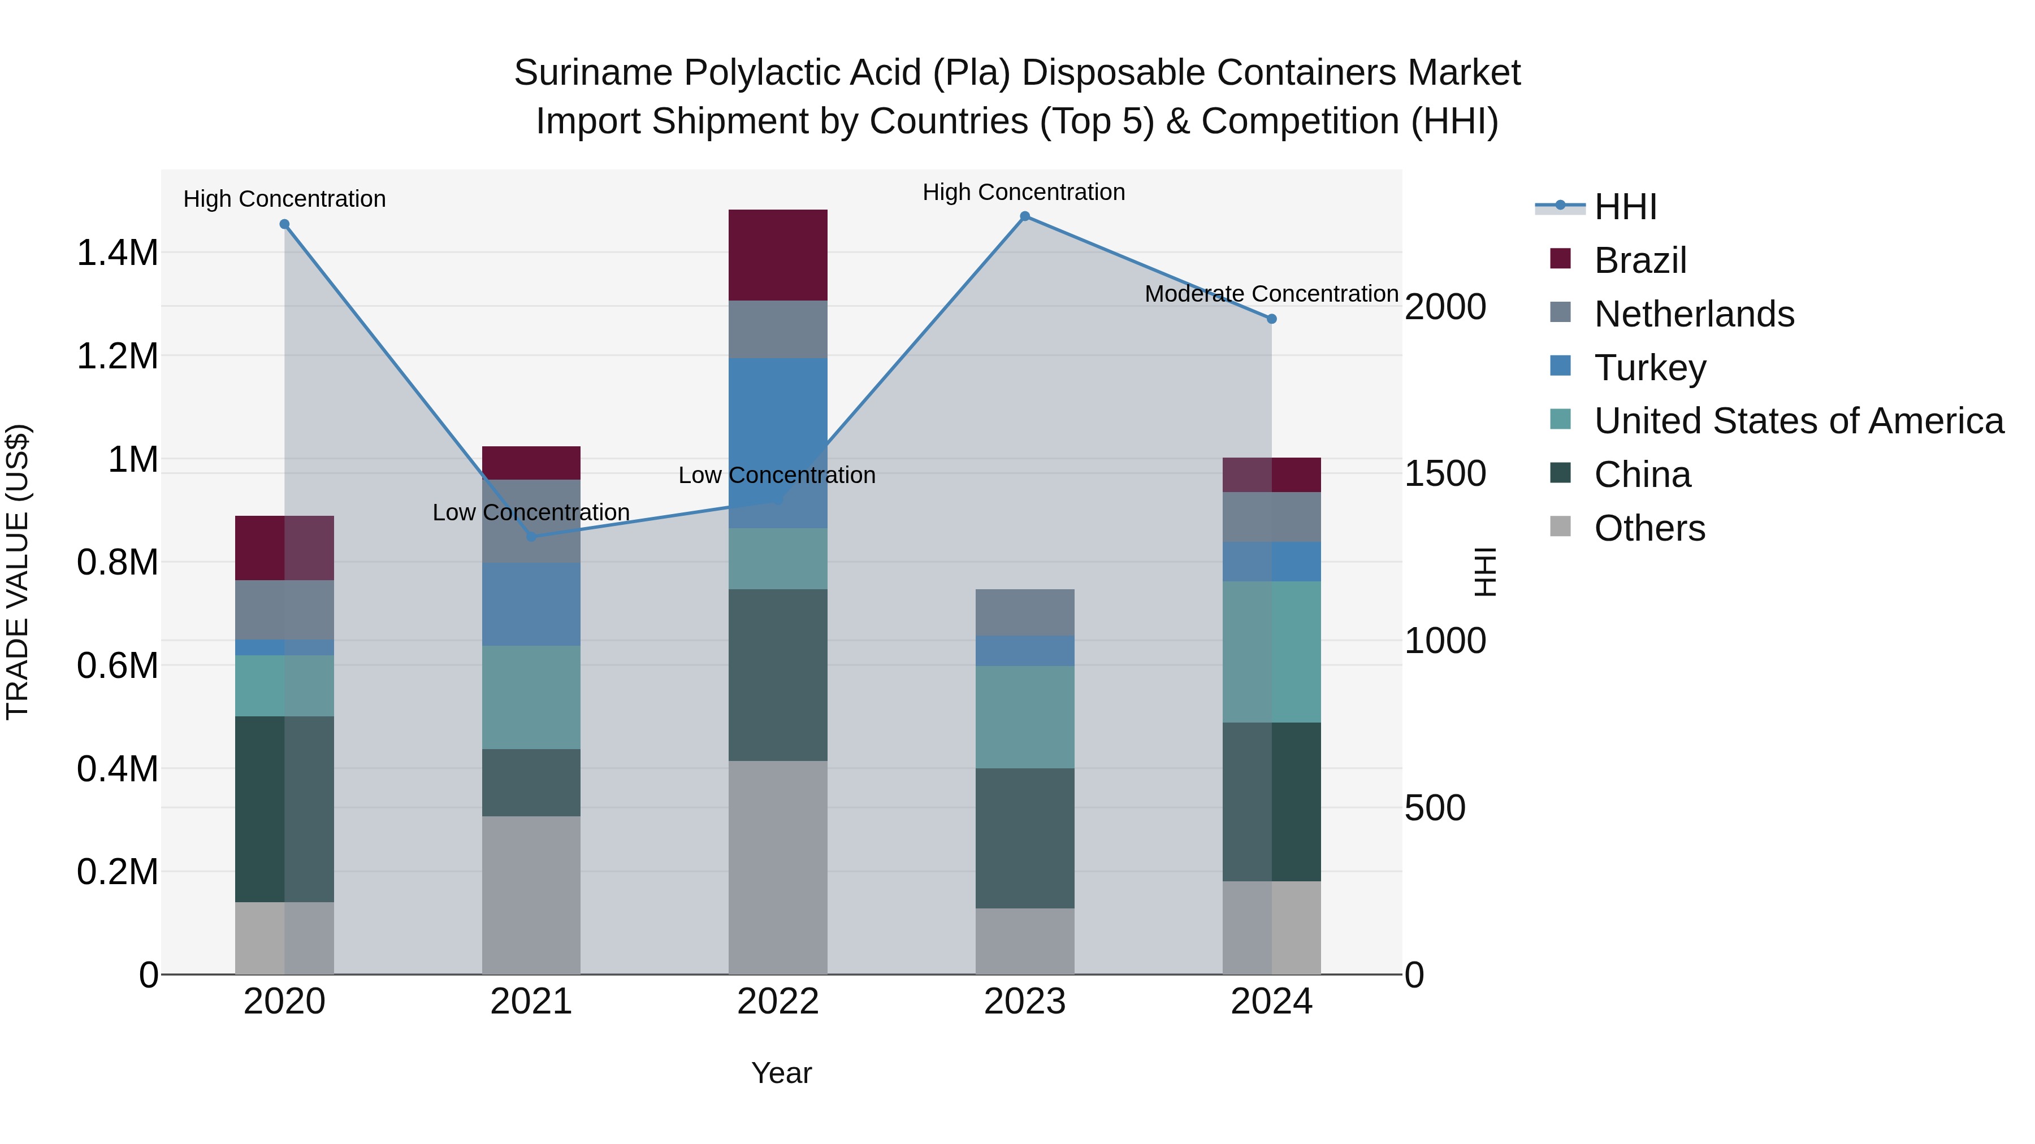Click the 2021 x-axis label
The height and width of the screenshot is (1144, 2035).
pyautogui.click(x=532, y=1002)
